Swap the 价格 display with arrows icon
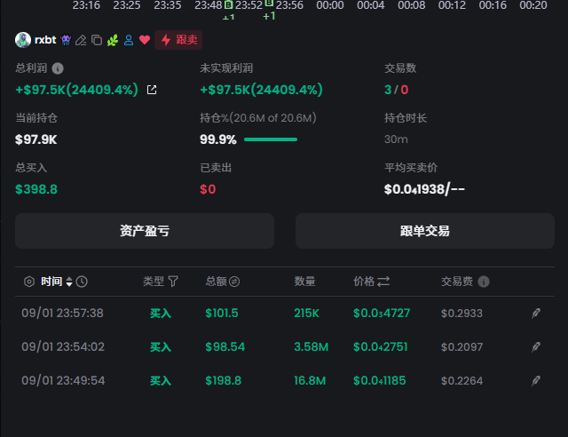The image size is (568, 437). (x=383, y=282)
